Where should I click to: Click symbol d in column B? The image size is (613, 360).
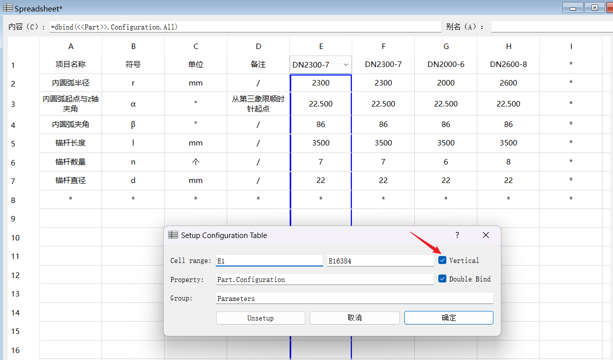tap(133, 180)
